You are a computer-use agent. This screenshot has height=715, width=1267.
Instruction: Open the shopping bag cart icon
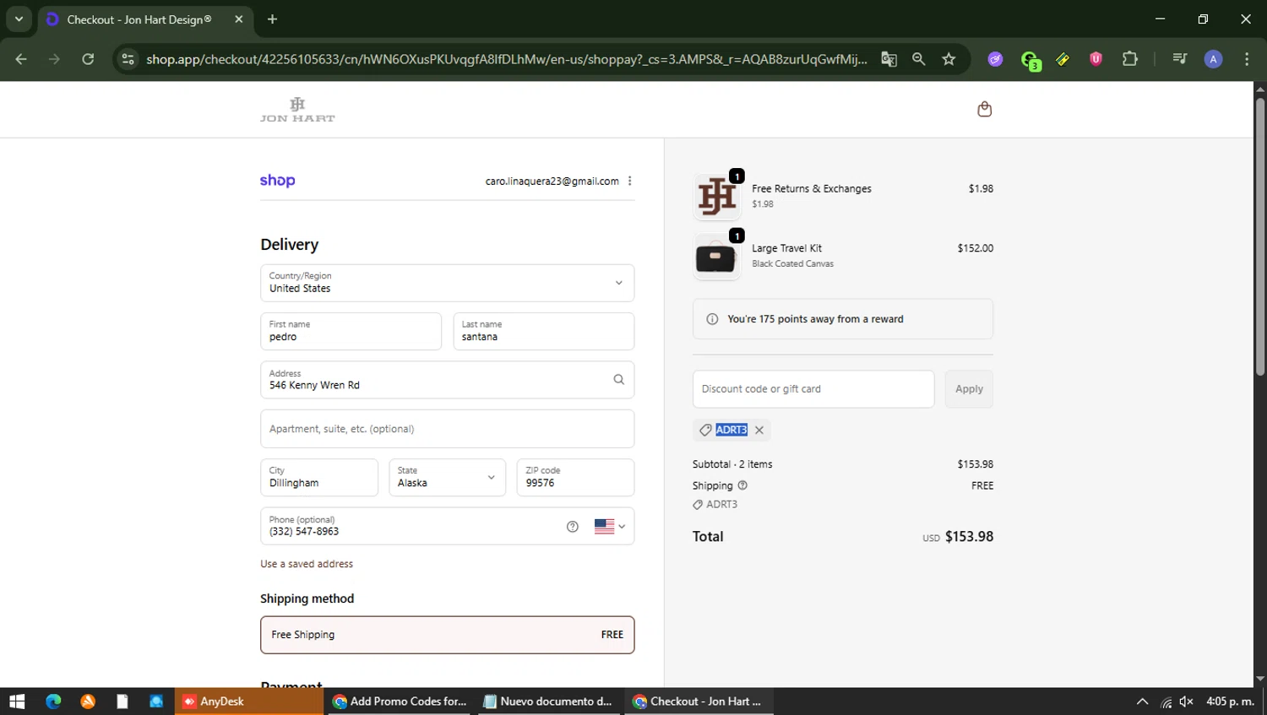pyautogui.click(x=984, y=109)
